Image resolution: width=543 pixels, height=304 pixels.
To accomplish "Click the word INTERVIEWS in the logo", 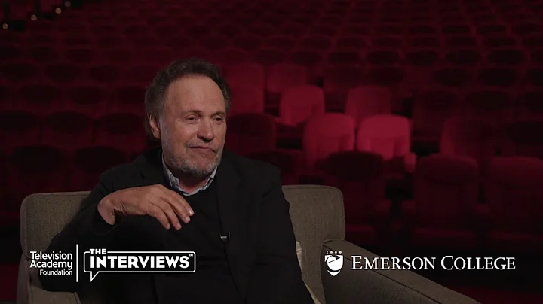I will pyautogui.click(x=140, y=262).
